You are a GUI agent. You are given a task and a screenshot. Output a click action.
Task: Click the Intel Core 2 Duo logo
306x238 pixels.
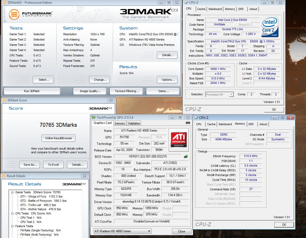pyautogui.click(x=270, y=26)
